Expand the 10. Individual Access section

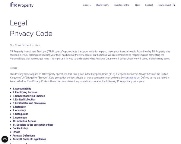[x=24, y=121]
